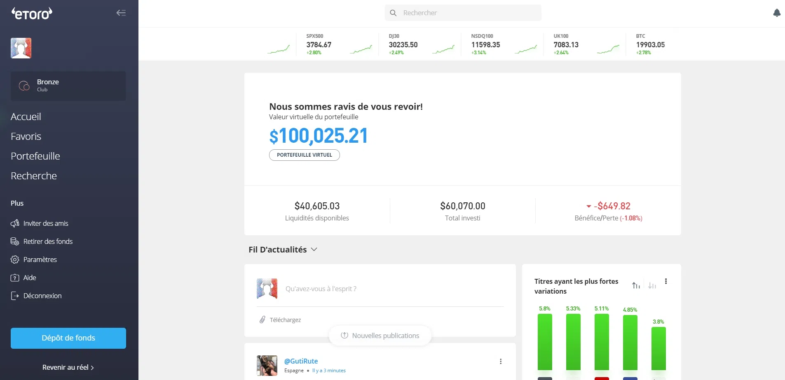Screen dimensions: 785x380
Task: Click the question icon beside Aide
Action: 15,278
